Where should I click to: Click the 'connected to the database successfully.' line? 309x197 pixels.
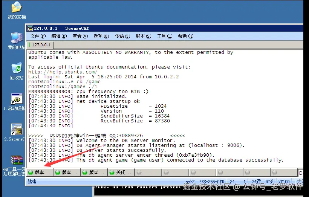[x=156, y=160]
